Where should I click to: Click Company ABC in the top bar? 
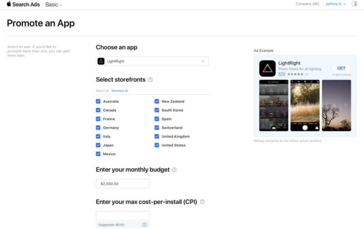click(x=307, y=4)
